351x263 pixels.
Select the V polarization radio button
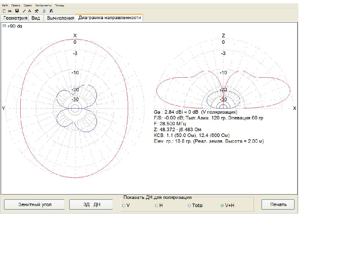pyautogui.click(x=124, y=205)
